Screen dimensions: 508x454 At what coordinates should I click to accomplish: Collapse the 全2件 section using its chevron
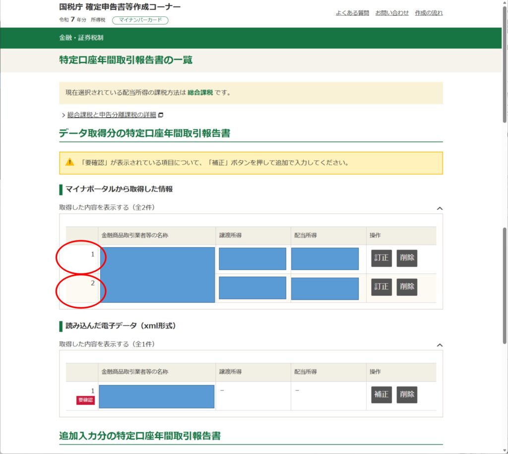pos(439,208)
